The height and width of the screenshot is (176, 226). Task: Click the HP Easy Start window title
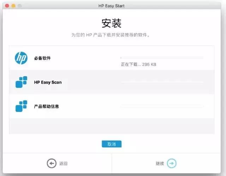click(112, 6)
